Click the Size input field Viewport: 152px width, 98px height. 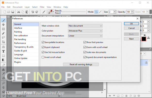pos(111,12)
